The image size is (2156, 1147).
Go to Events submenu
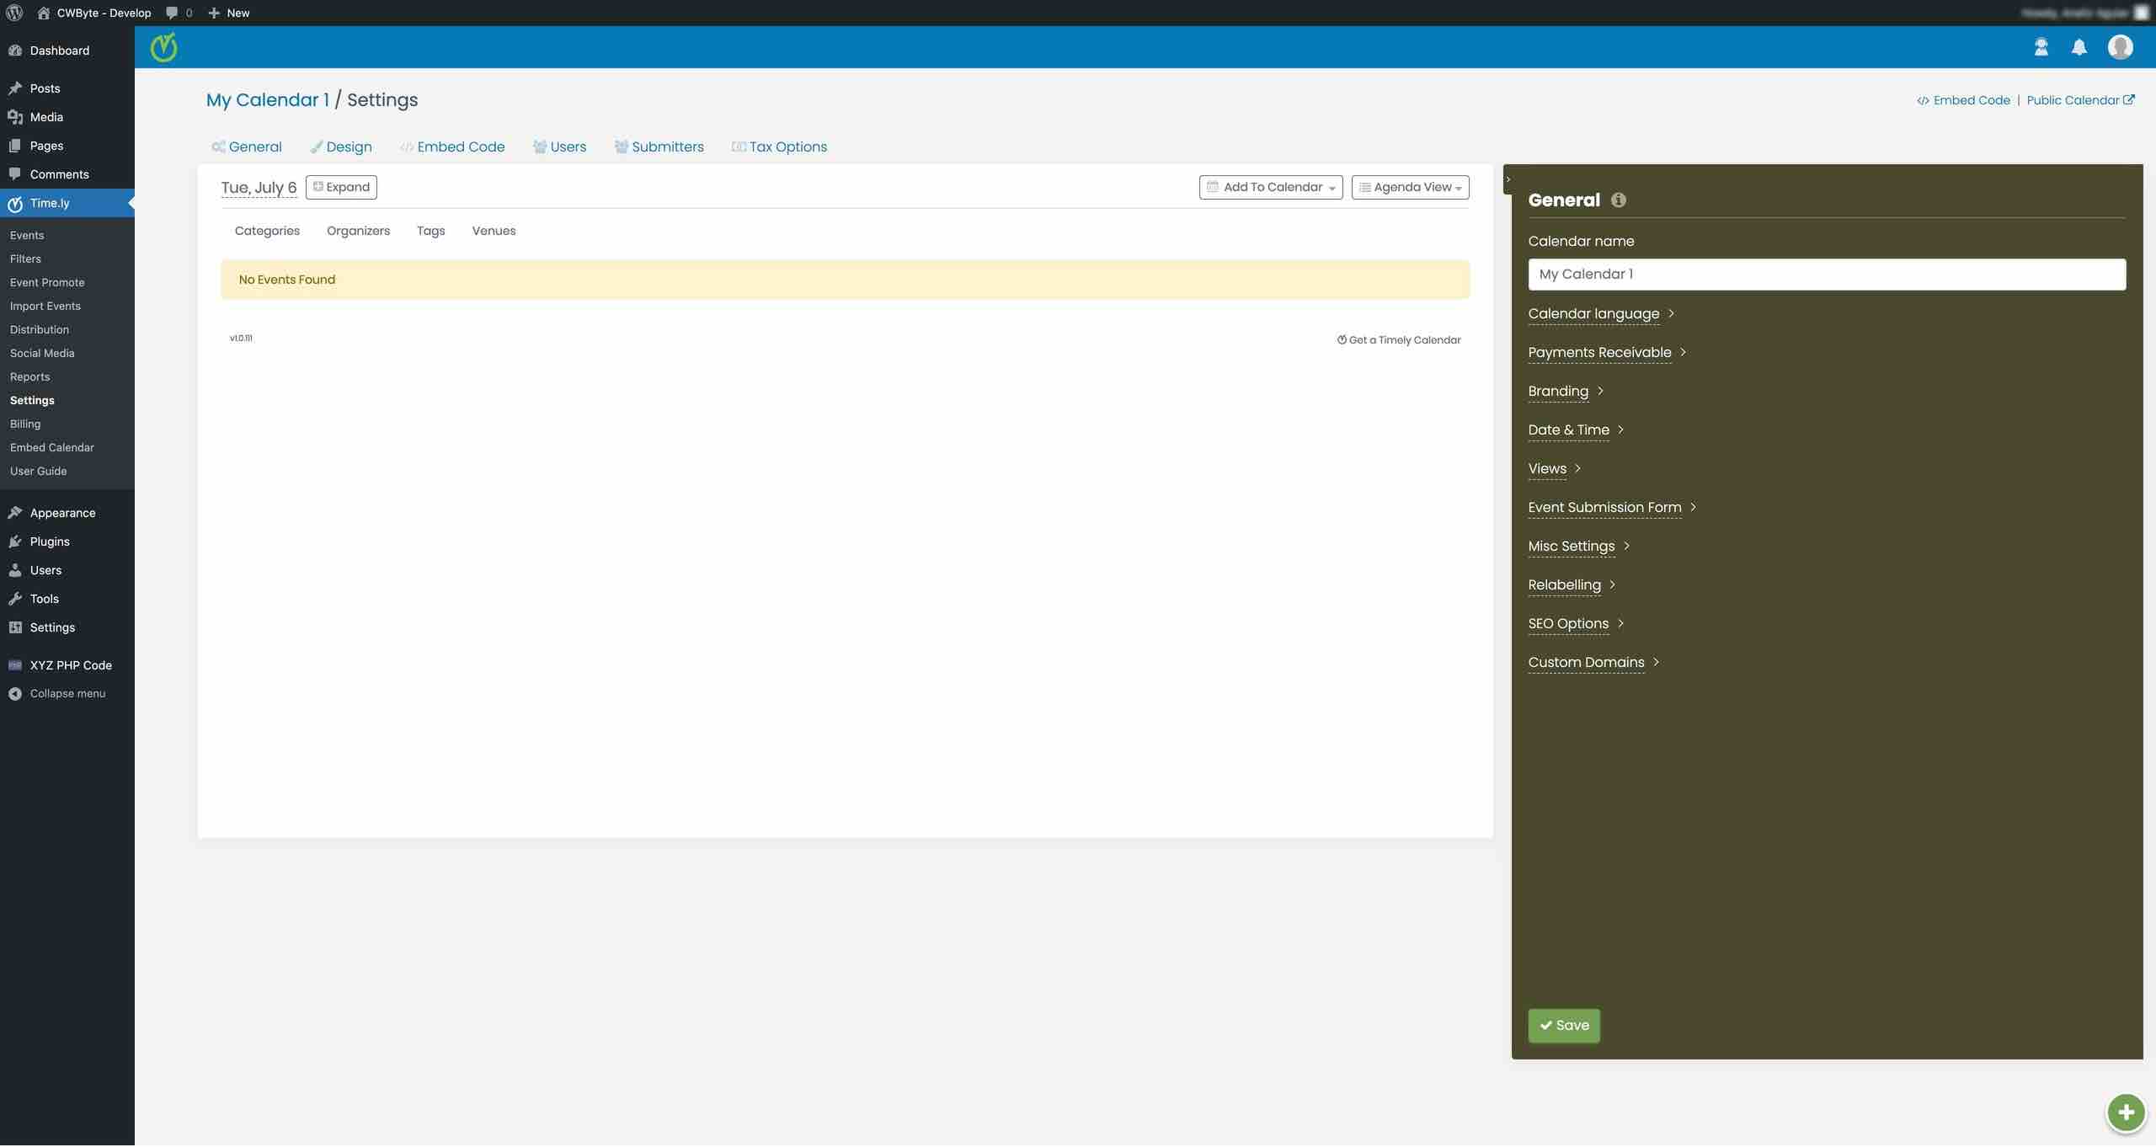point(27,236)
